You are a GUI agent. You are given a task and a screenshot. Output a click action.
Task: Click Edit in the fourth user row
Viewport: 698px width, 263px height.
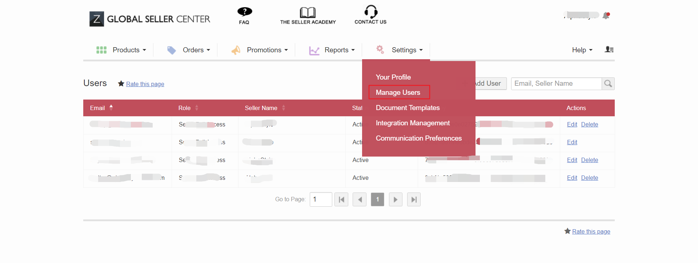point(572,178)
